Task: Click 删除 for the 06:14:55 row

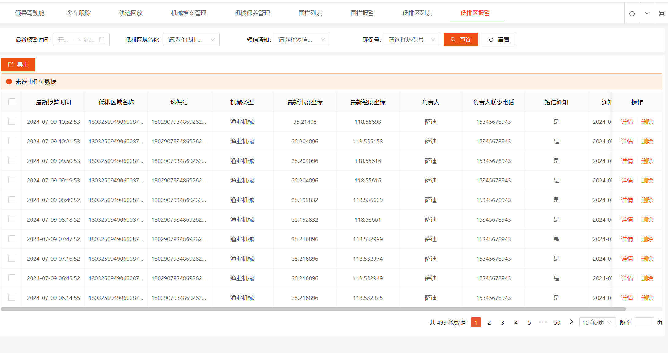Action: tap(647, 298)
